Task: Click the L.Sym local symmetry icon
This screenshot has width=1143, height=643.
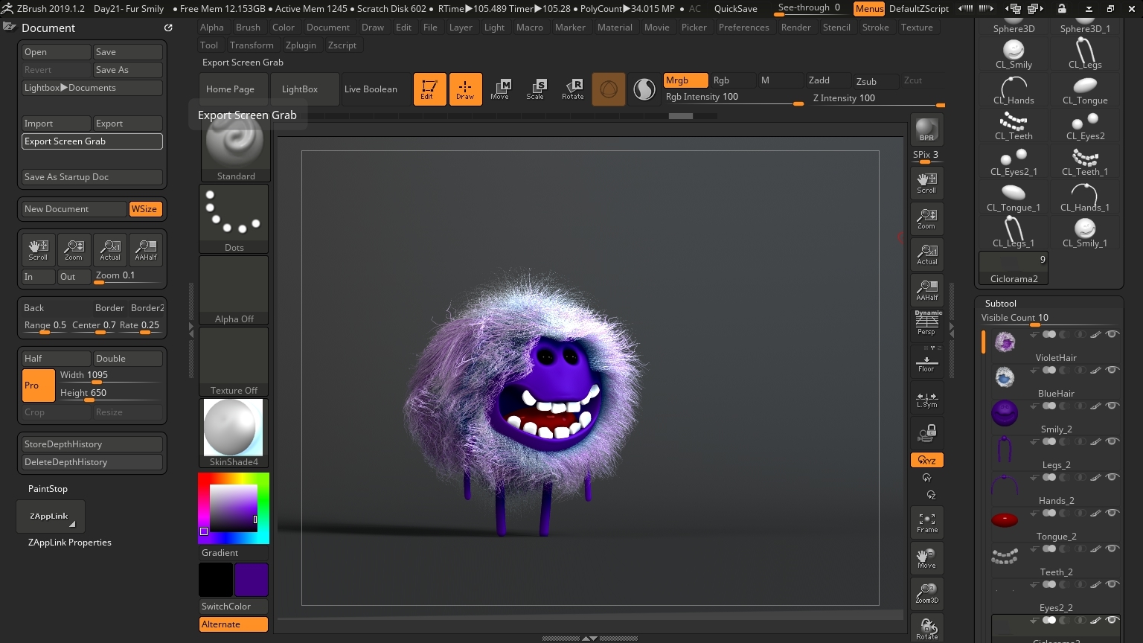Action: (x=926, y=400)
